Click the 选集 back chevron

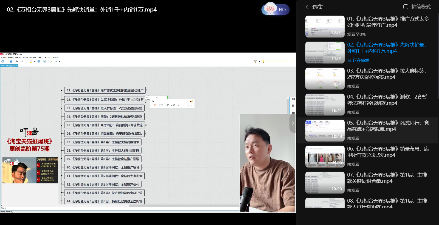[x=307, y=7]
